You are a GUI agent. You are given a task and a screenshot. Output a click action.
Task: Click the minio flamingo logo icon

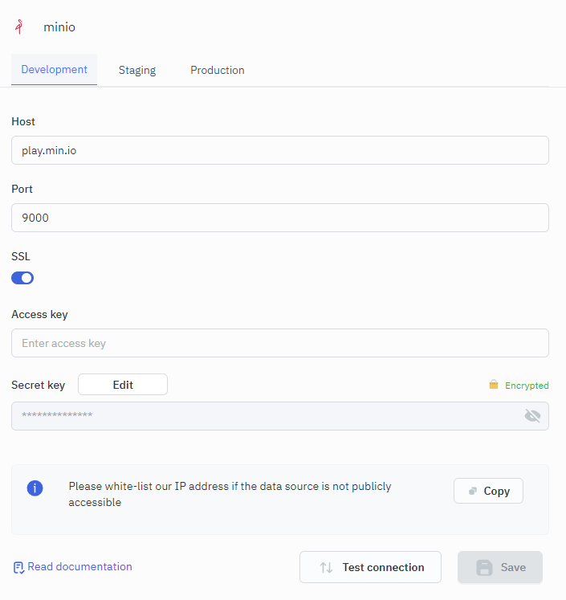pyautogui.click(x=18, y=27)
